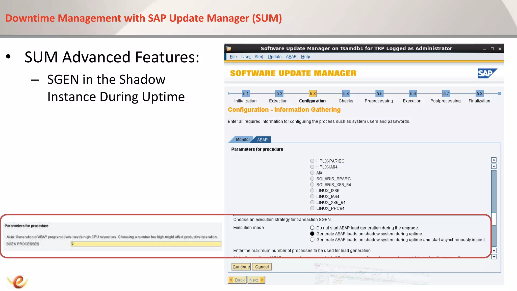Open the User menu
This screenshot has width=517, height=291.
[246, 57]
